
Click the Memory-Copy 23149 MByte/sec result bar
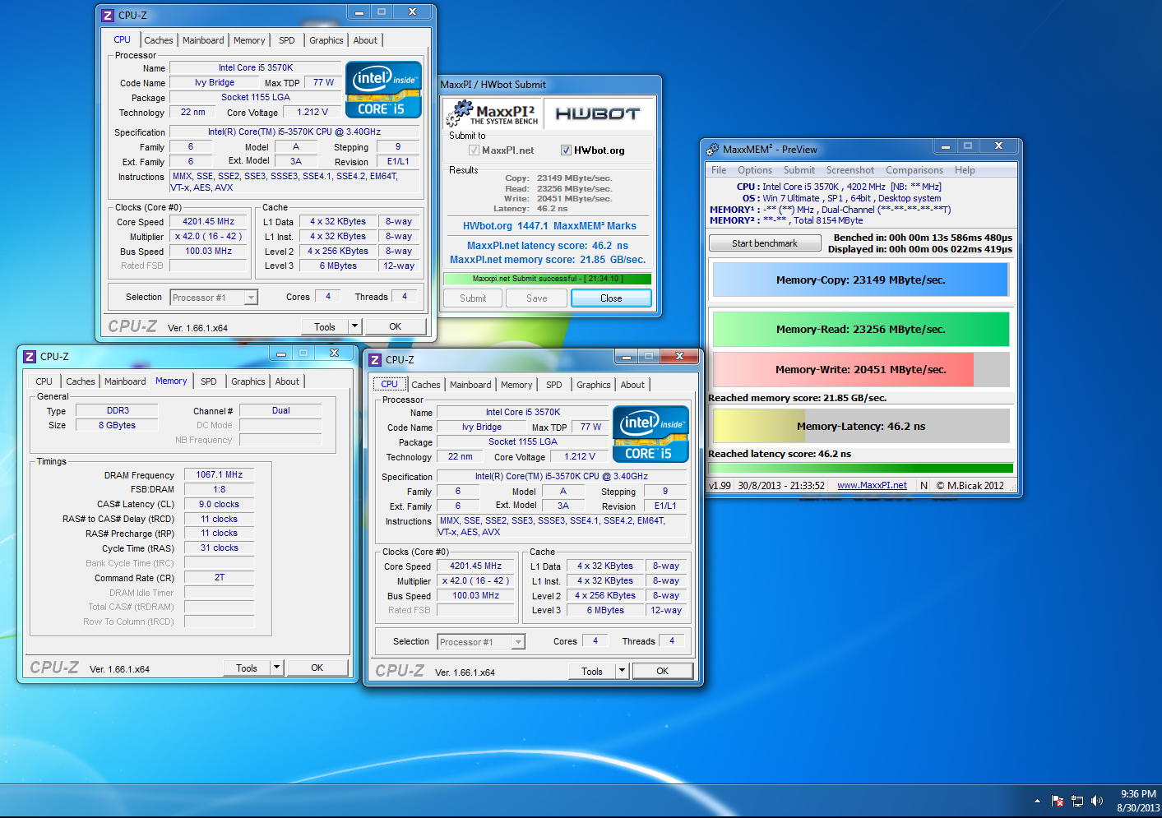click(861, 280)
